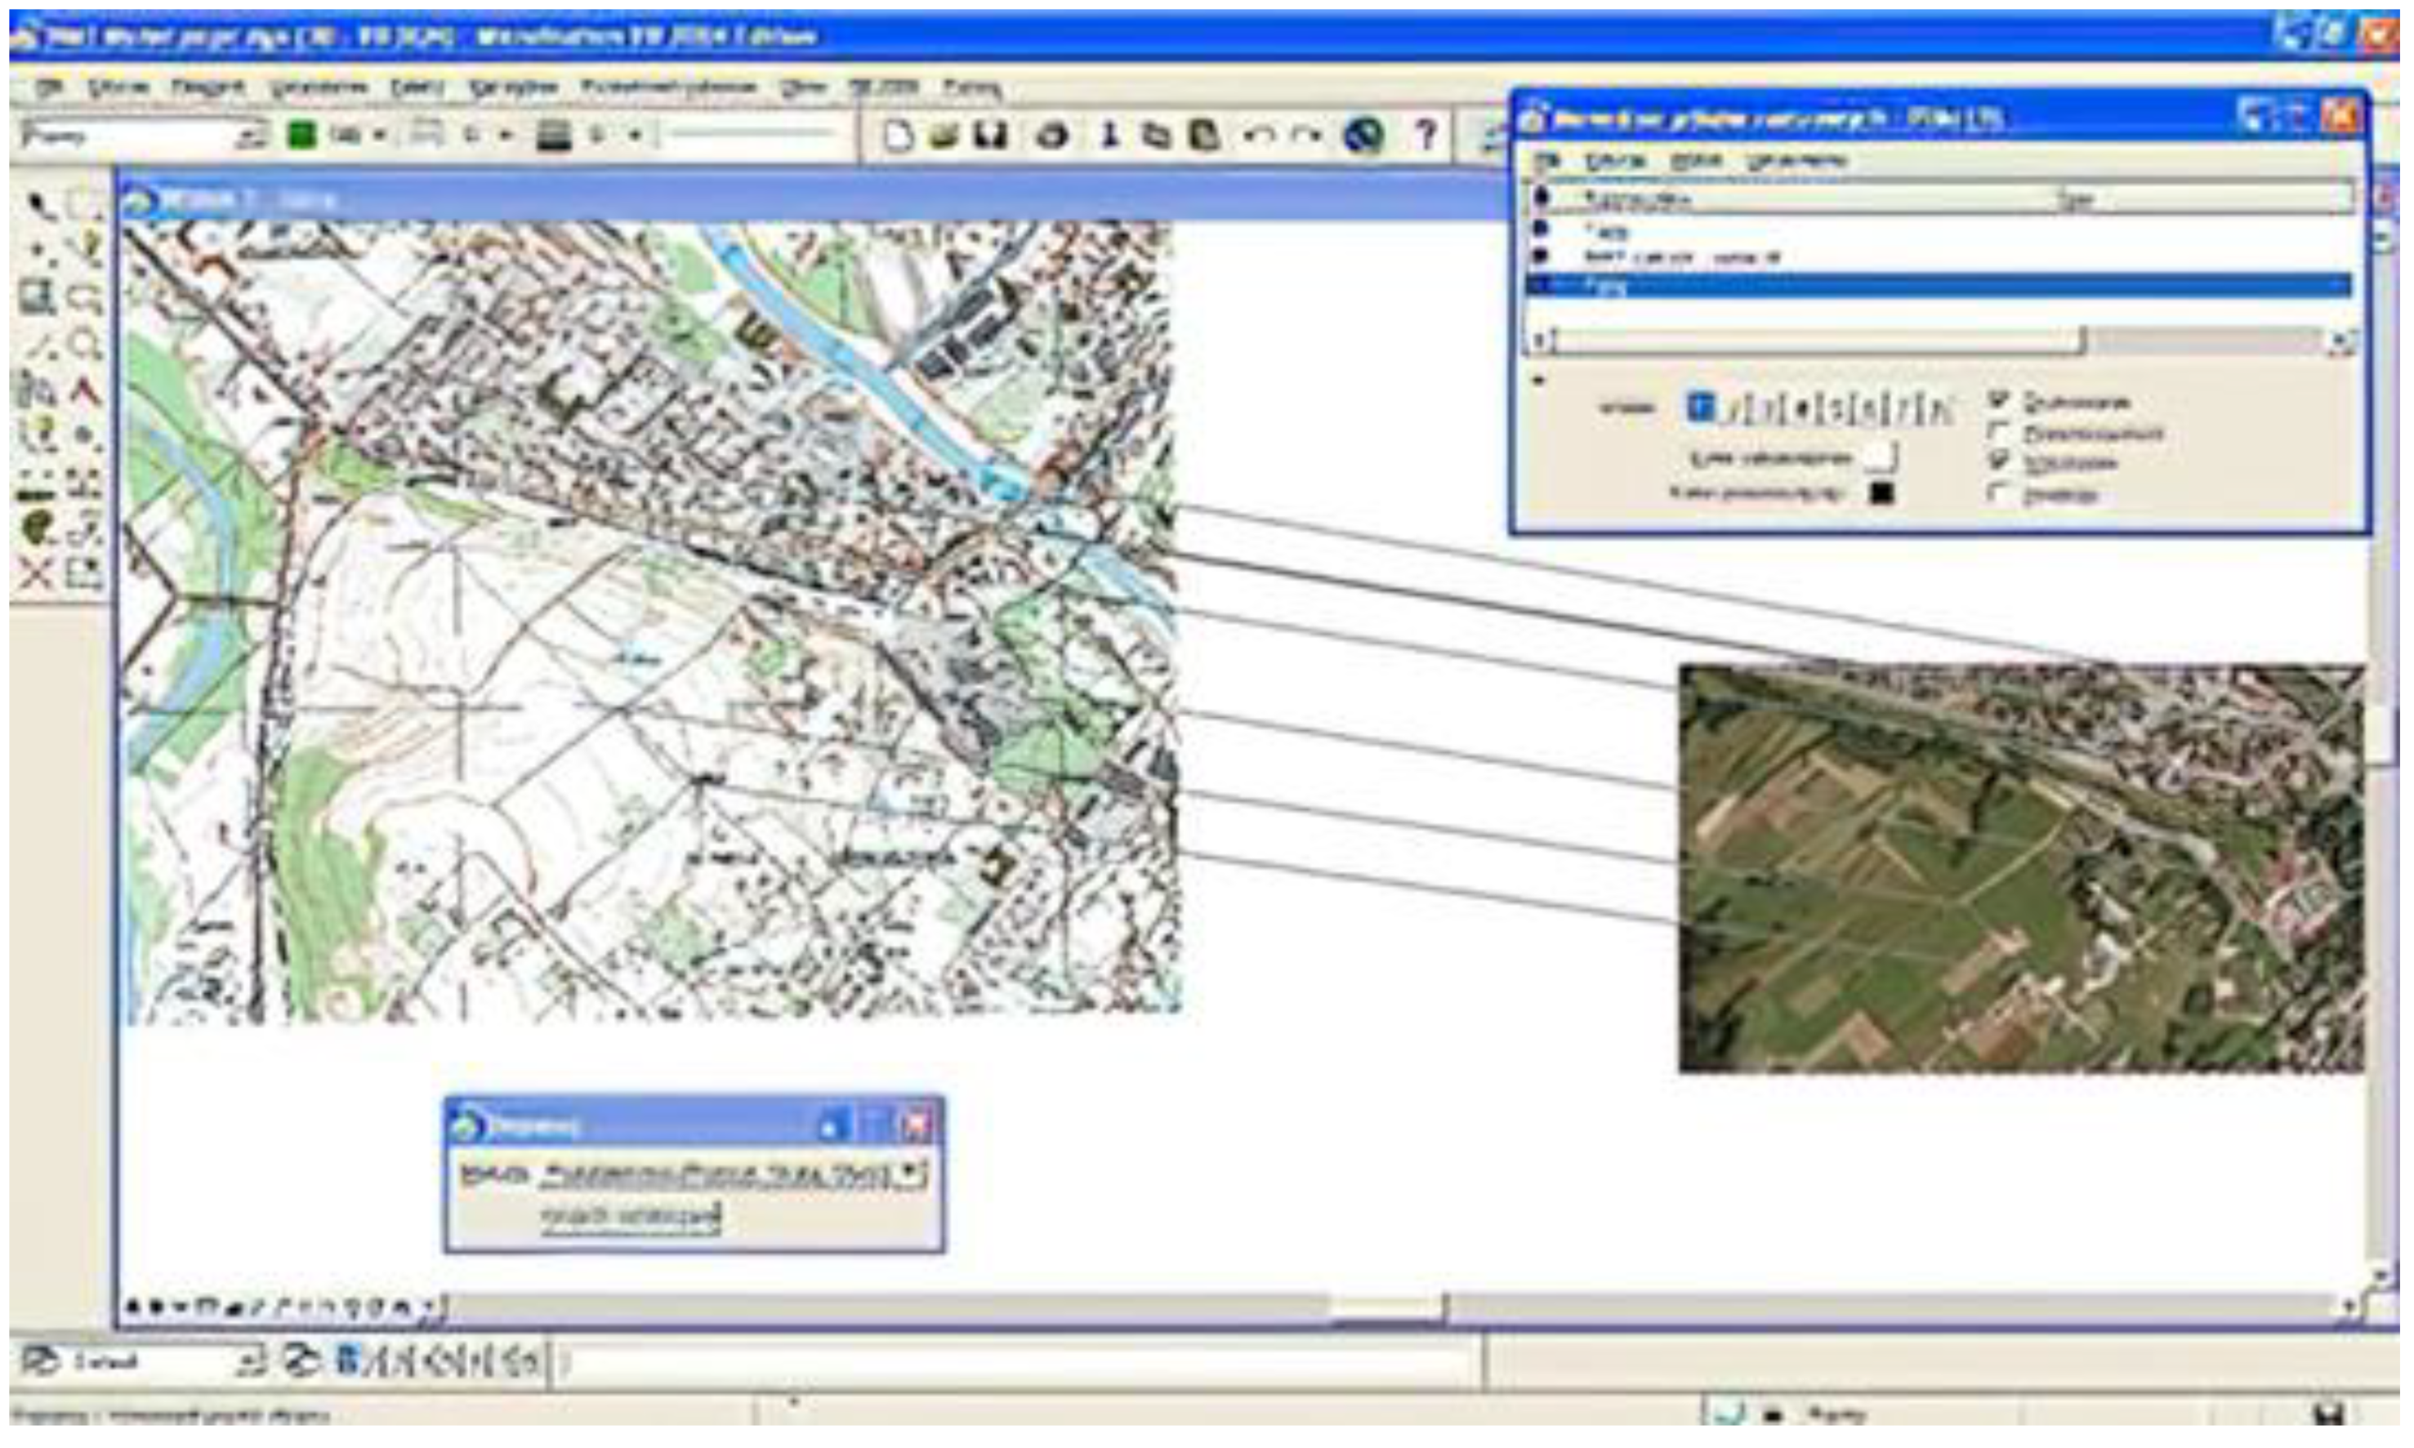Screen dimensions: 2414x1448
Task: Open the active level dropdown at top-left
Action: [251, 136]
